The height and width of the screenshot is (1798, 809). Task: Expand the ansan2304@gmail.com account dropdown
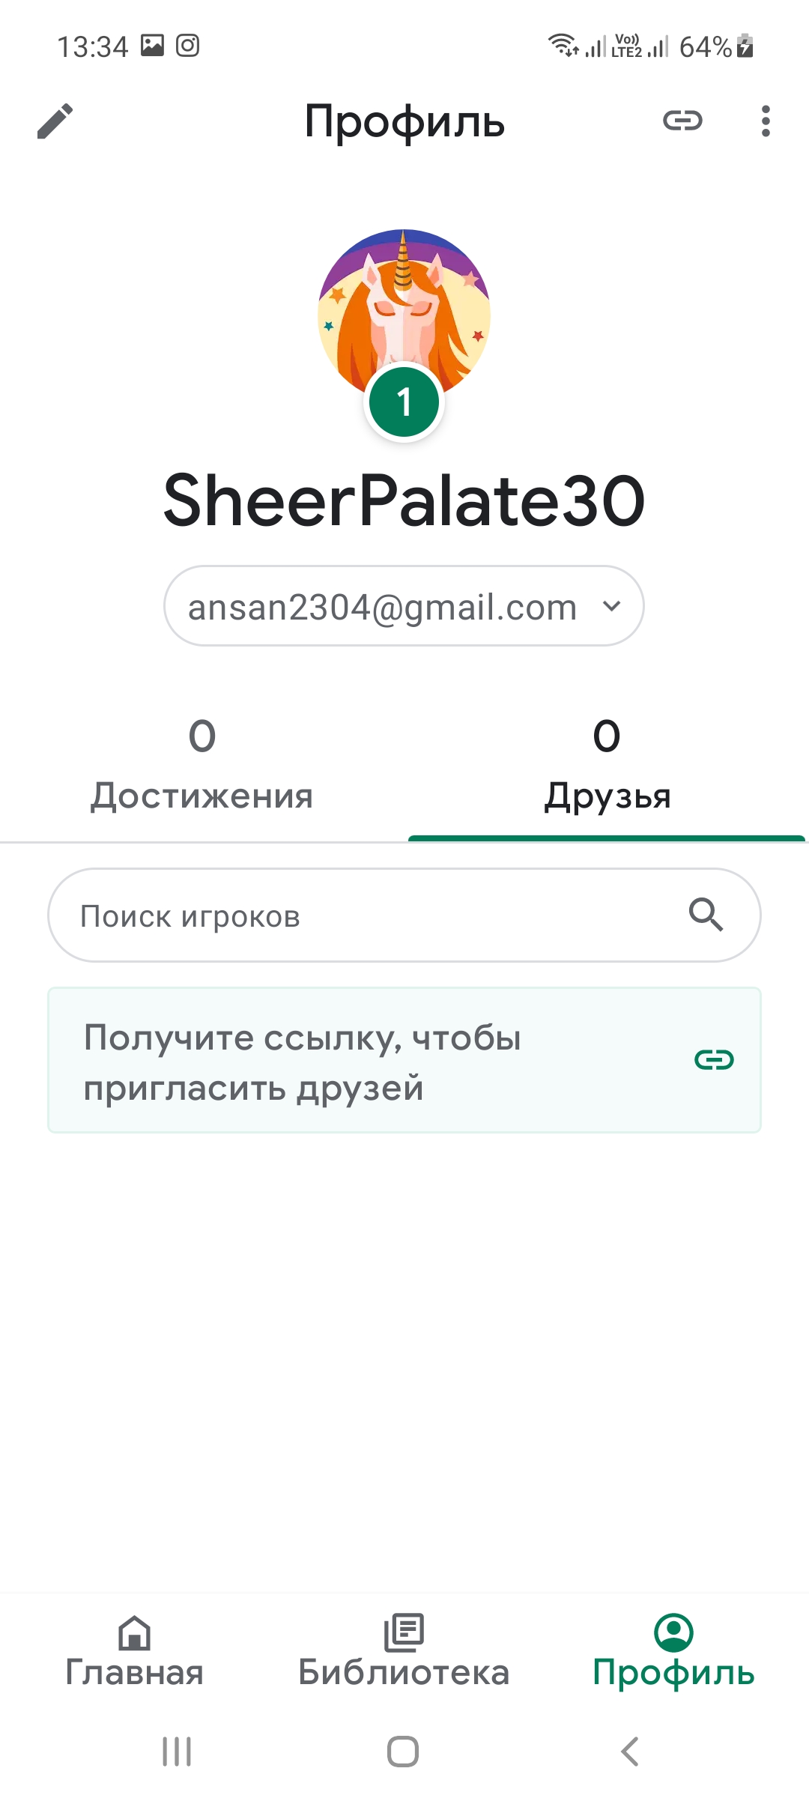pos(382,607)
